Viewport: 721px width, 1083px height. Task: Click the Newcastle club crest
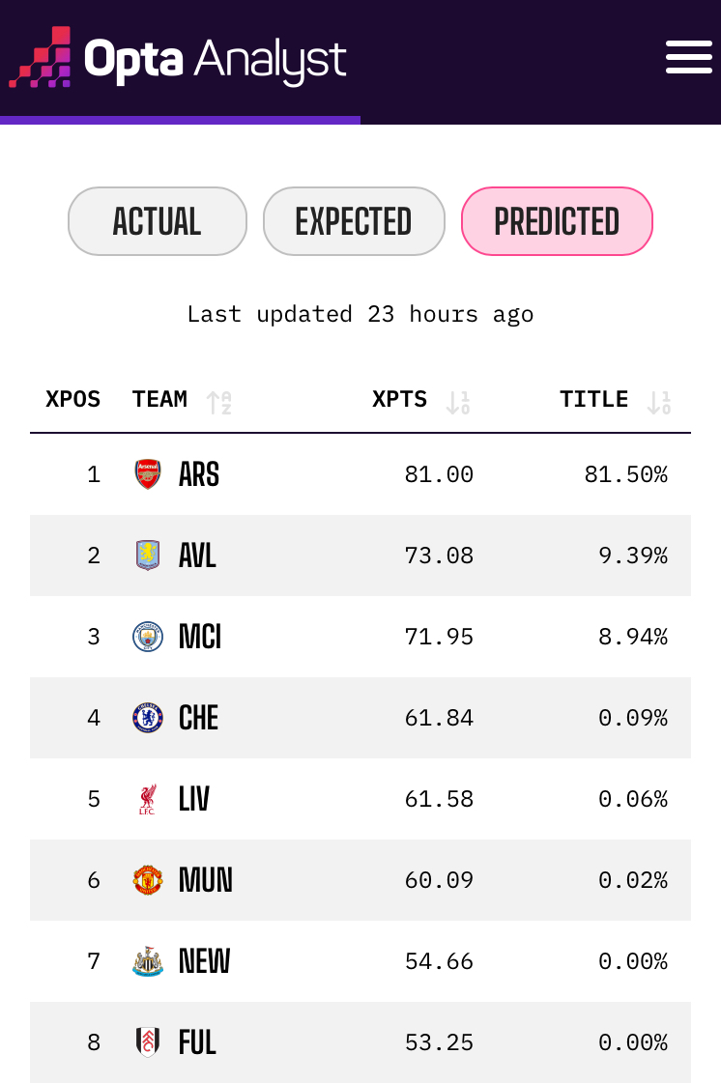click(147, 961)
